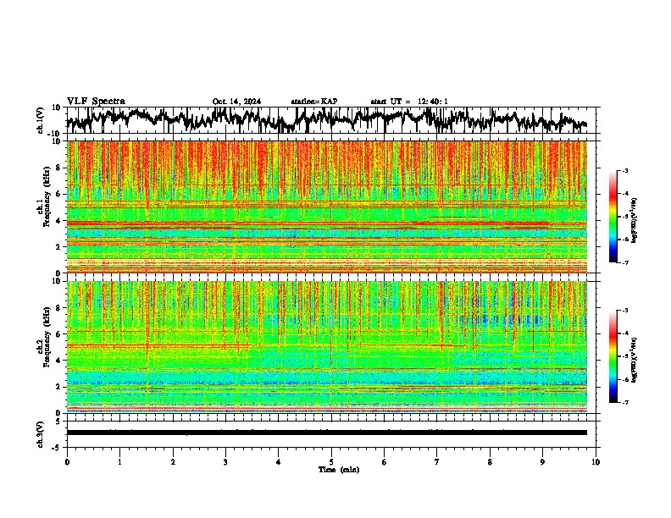This screenshot has width=671, height=518.
Task: Click the "3" tick on the Time axis
Action: 225,462
